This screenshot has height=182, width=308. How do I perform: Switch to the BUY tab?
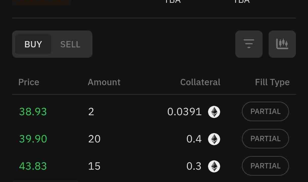33,44
